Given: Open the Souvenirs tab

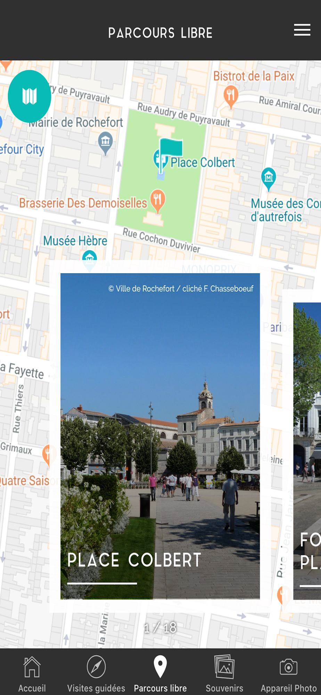Looking at the screenshot, I should click(x=224, y=673).
